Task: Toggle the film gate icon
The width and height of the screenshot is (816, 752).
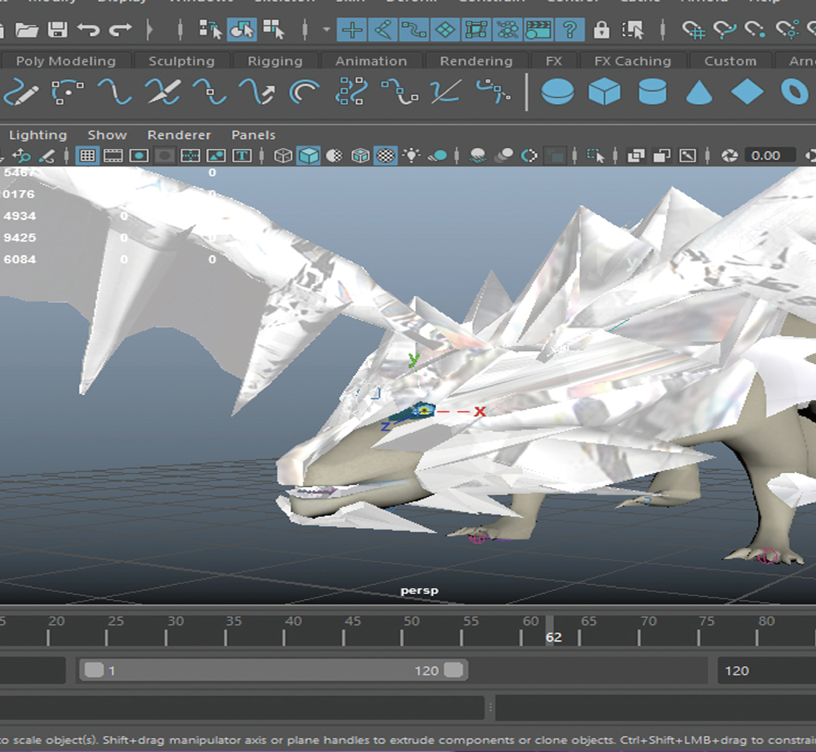Action: tap(113, 156)
